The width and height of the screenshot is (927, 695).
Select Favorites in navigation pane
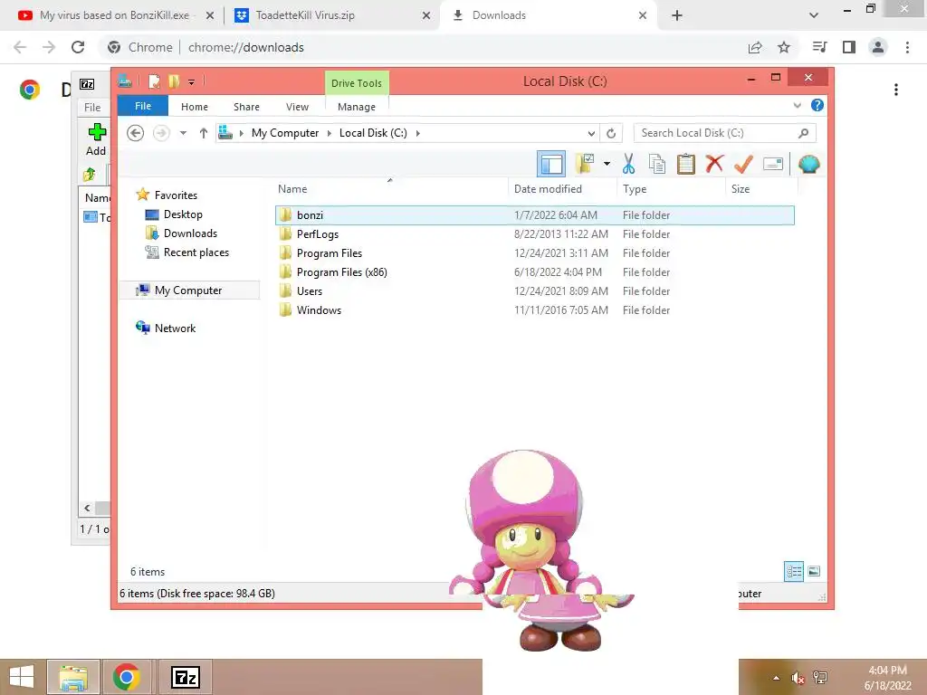coord(177,195)
